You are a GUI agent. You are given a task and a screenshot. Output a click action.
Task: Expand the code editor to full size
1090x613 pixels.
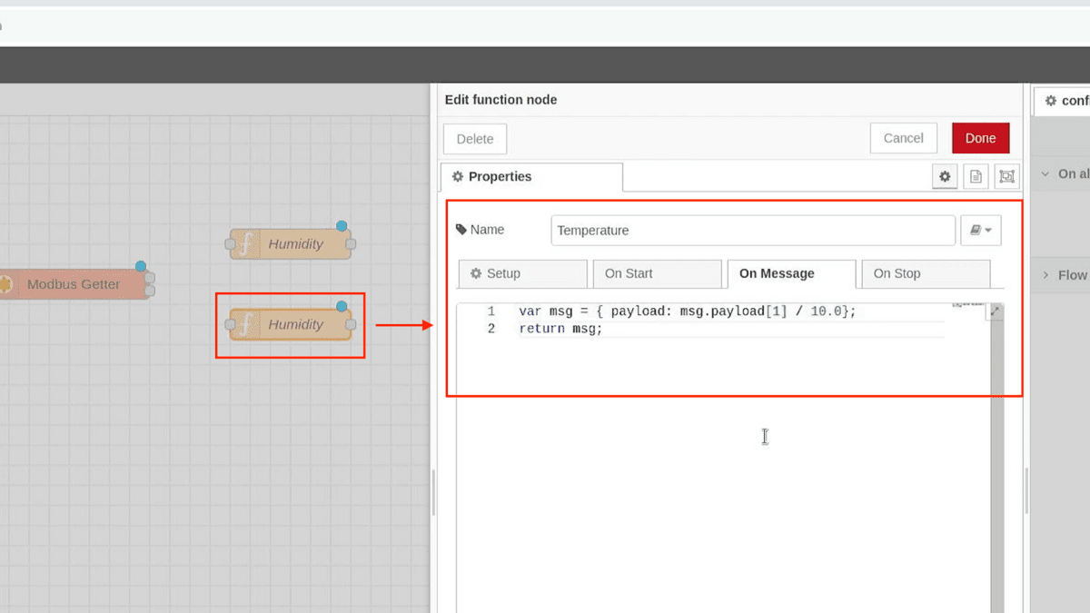pyautogui.click(x=995, y=311)
